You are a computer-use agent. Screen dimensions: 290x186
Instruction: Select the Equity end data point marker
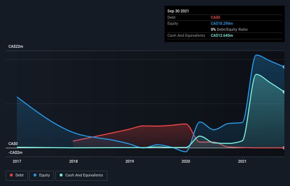coord(284,67)
